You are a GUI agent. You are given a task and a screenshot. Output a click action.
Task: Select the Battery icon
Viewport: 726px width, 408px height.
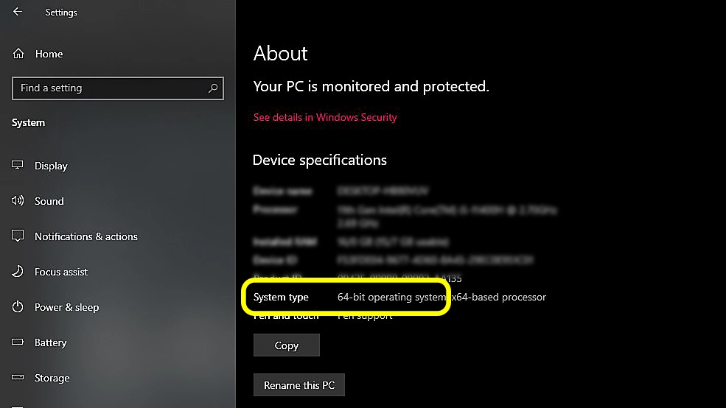tap(18, 342)
